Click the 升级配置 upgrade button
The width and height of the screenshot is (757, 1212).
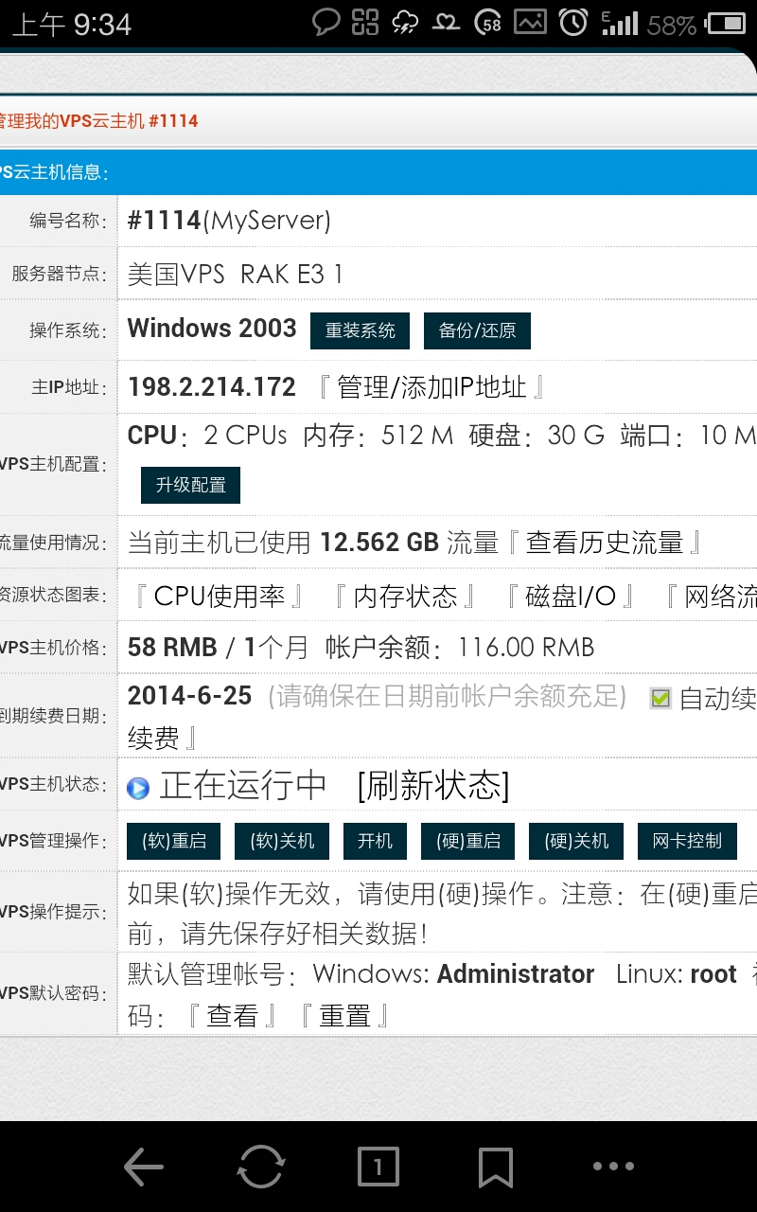(190, 485)
